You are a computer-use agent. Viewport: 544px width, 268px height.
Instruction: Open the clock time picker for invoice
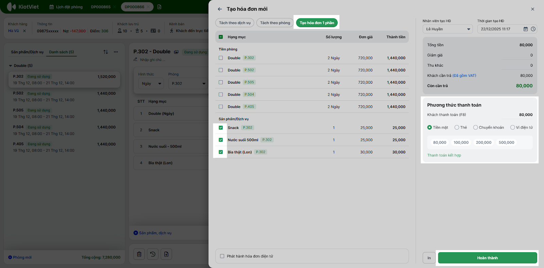(x=533, y=29)
